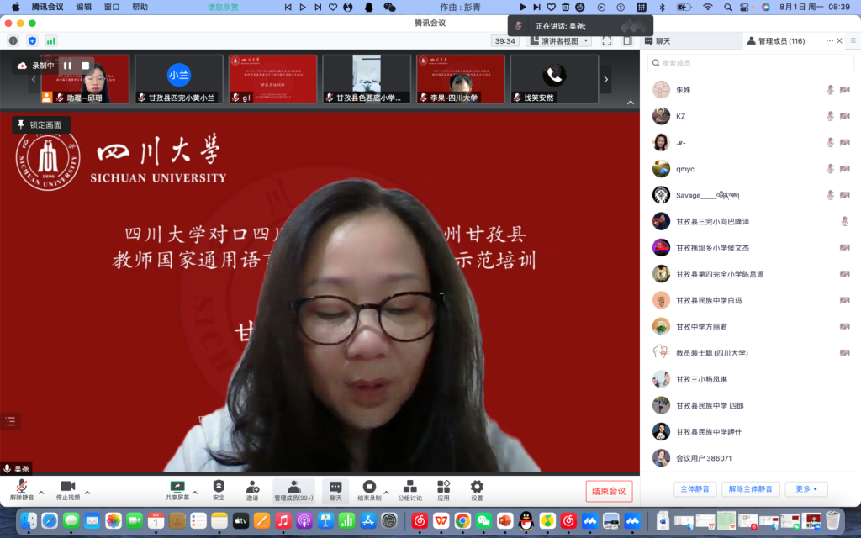The height and width of the screenshot is (538, 861).
Task: Open 分组讨论 breakout rooms
Action: 410,487
